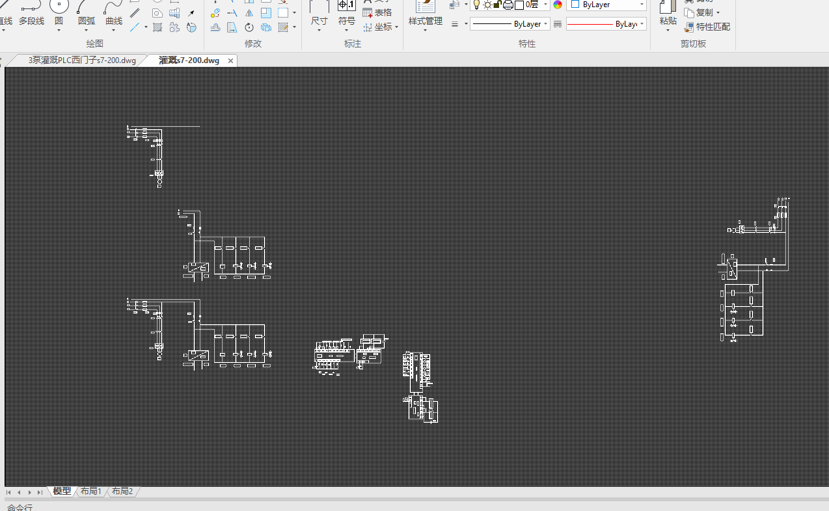The image size is (829, 511).
Task: Click the hatch fill icon in 绘图
Action: pos(157,27)
